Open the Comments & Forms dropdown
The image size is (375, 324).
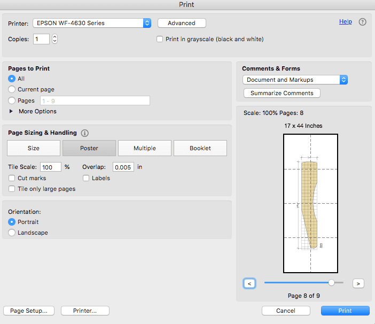(x=295, y=80)
